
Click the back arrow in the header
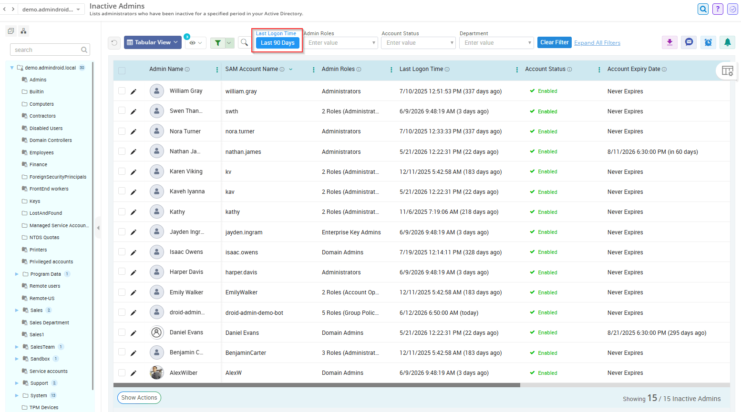(x=5, y=9)
